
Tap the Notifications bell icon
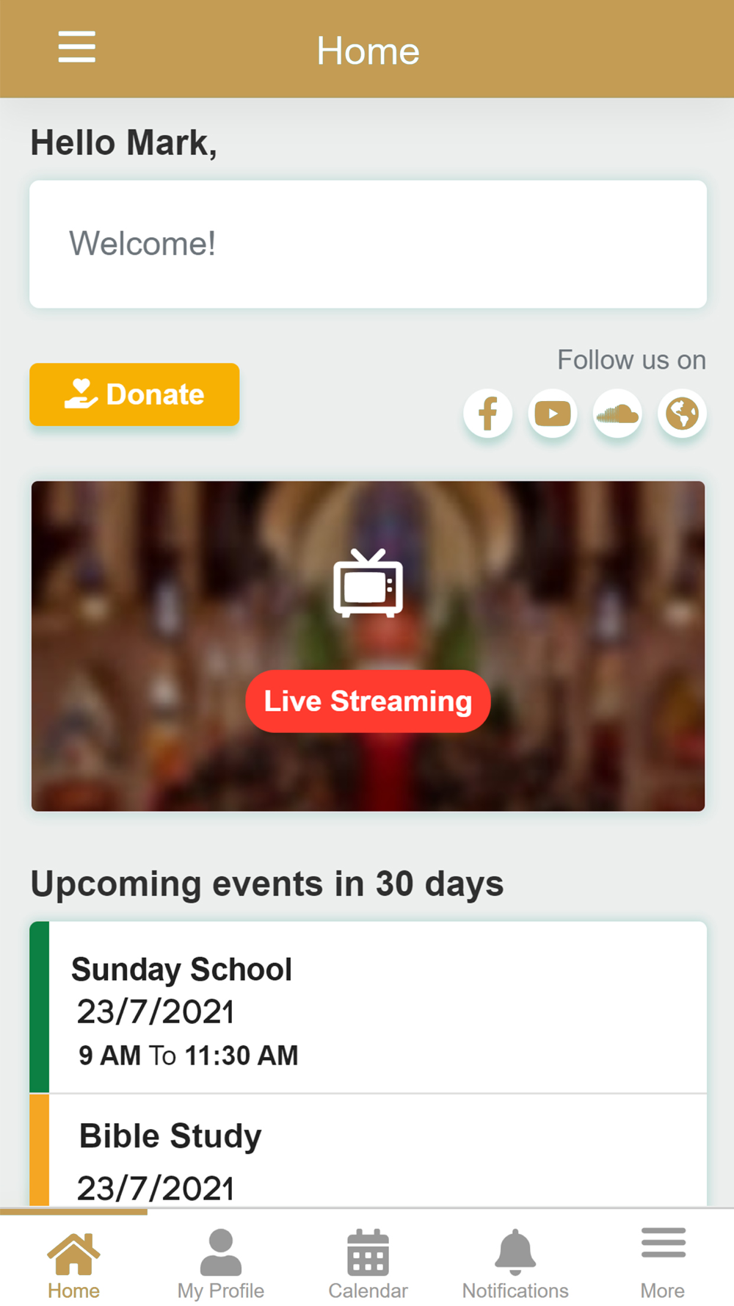[515, 1252]
